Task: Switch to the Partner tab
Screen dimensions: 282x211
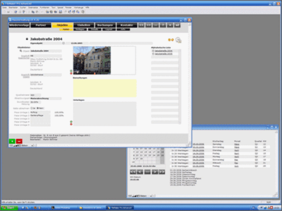Action: tap(41, 25)
